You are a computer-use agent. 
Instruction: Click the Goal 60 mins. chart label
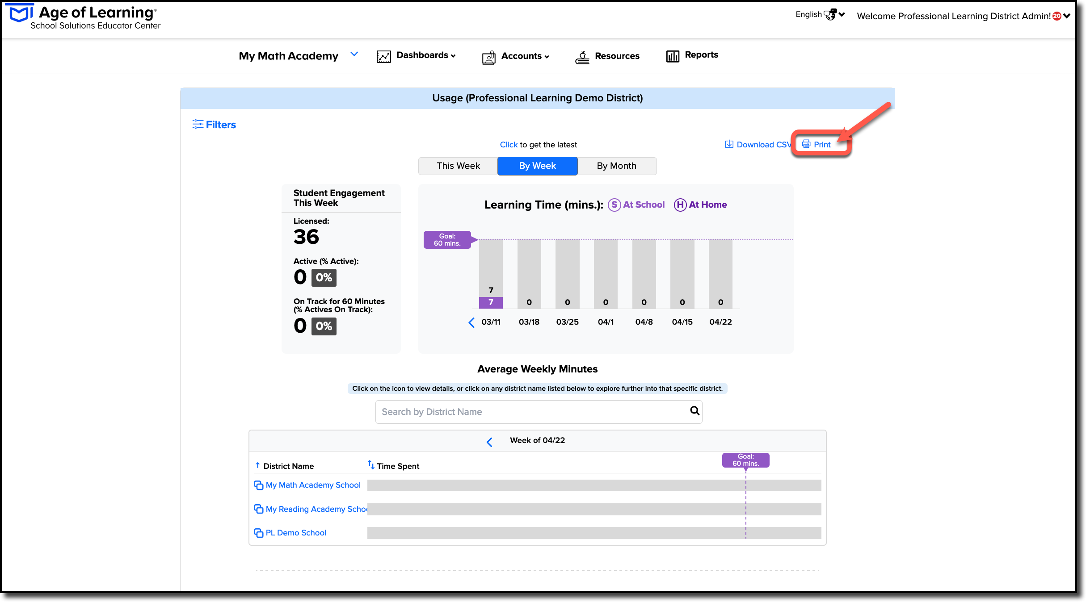point(447,240)
